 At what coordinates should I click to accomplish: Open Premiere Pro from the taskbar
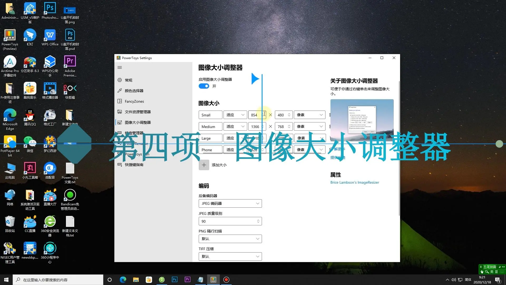pyautogui.click(x=187, y=280)
